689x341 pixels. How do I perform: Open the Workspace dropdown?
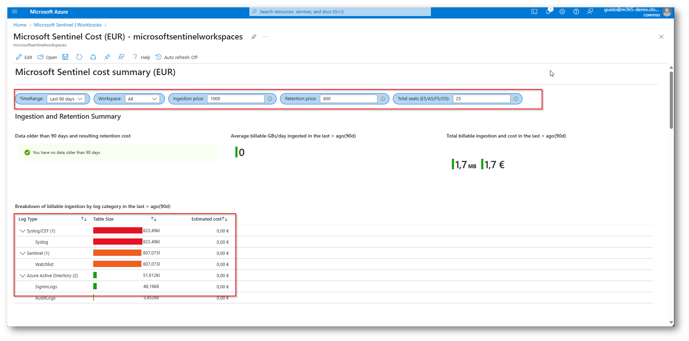[x=142, y=99]
